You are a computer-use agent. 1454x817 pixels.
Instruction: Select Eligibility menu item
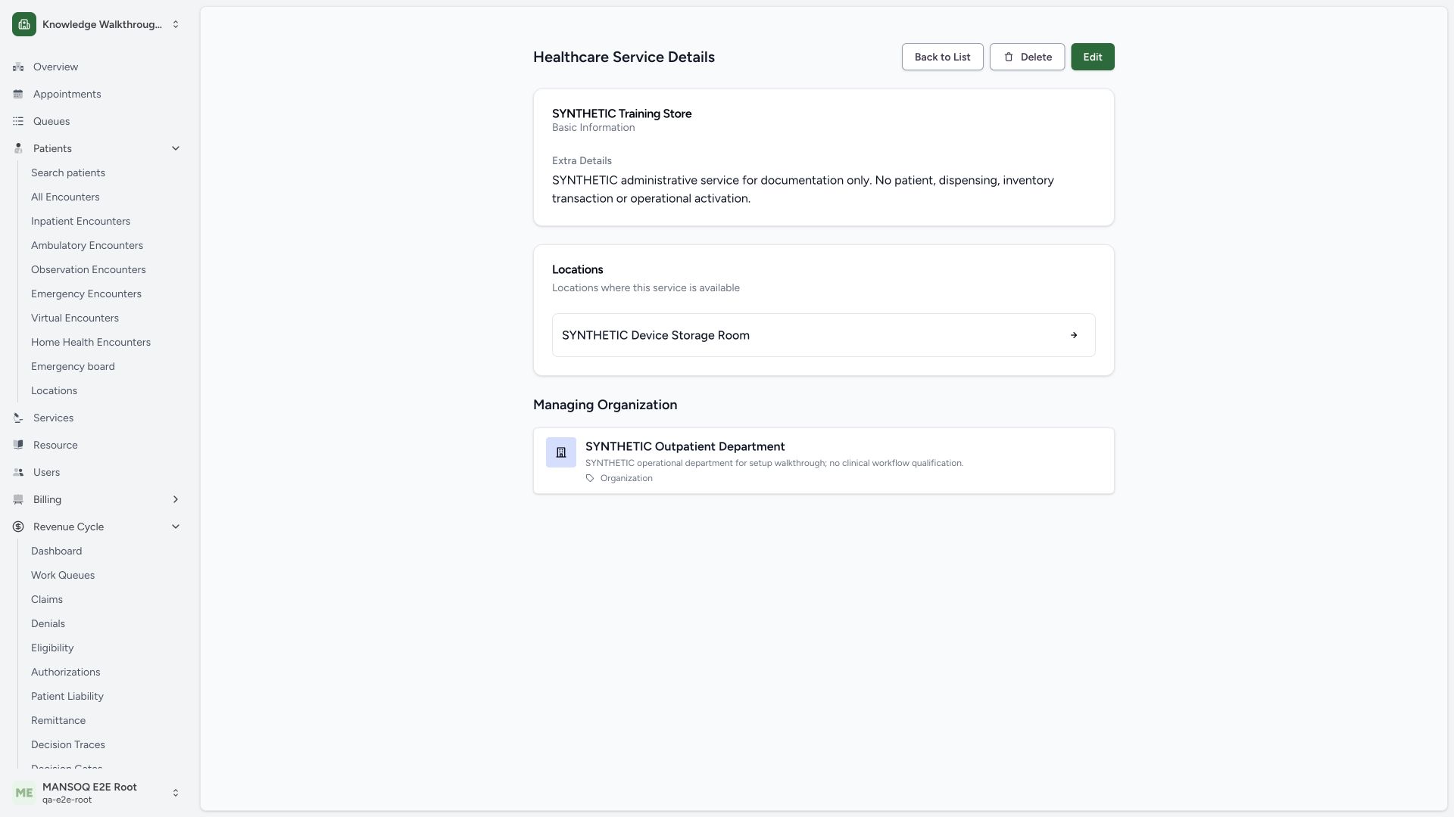[x=52, y=648]
